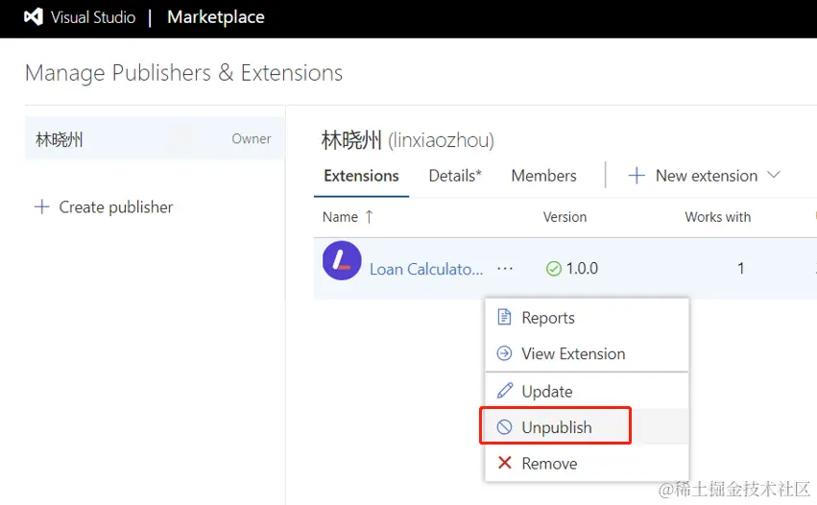Click the green validated checkmark icon
Image resolution: width=817 pixels, height=505 pixels.
coord(553,269)
